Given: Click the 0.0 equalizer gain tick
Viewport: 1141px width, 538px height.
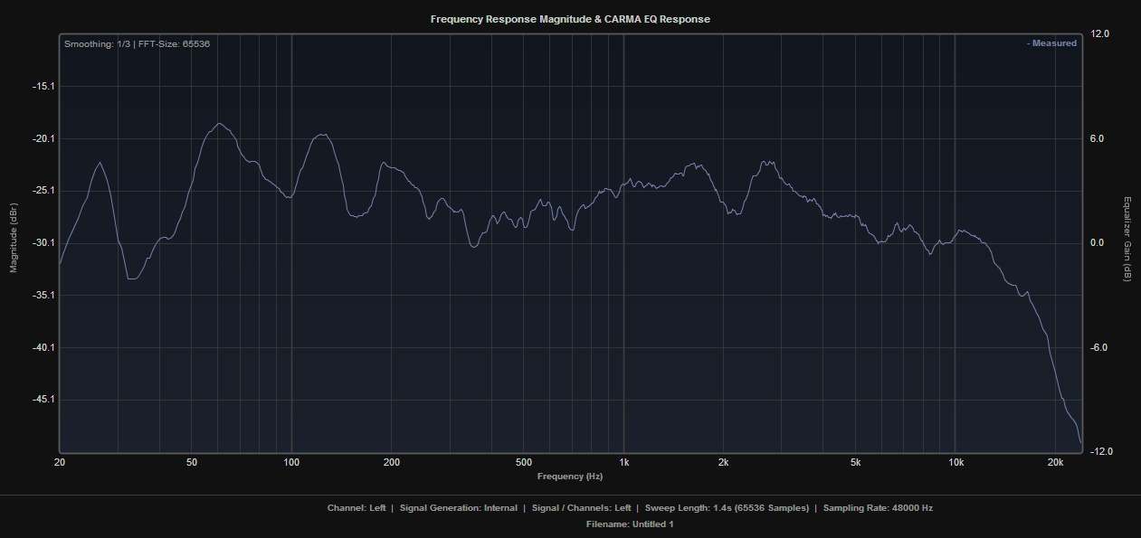Looking at the screenshot, I should point(1098,243).
